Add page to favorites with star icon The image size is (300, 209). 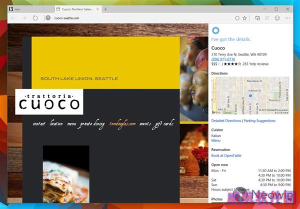tap(244, 18)
